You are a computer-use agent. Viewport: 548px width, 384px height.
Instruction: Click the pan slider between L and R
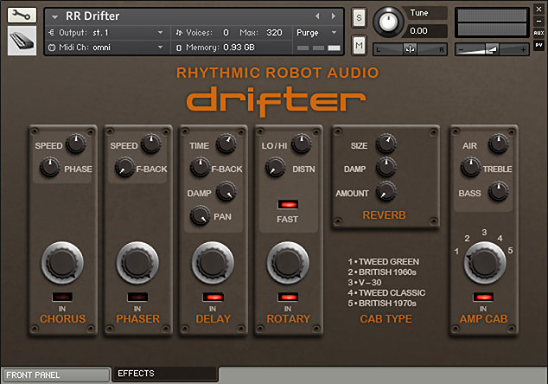coord(410,49)
